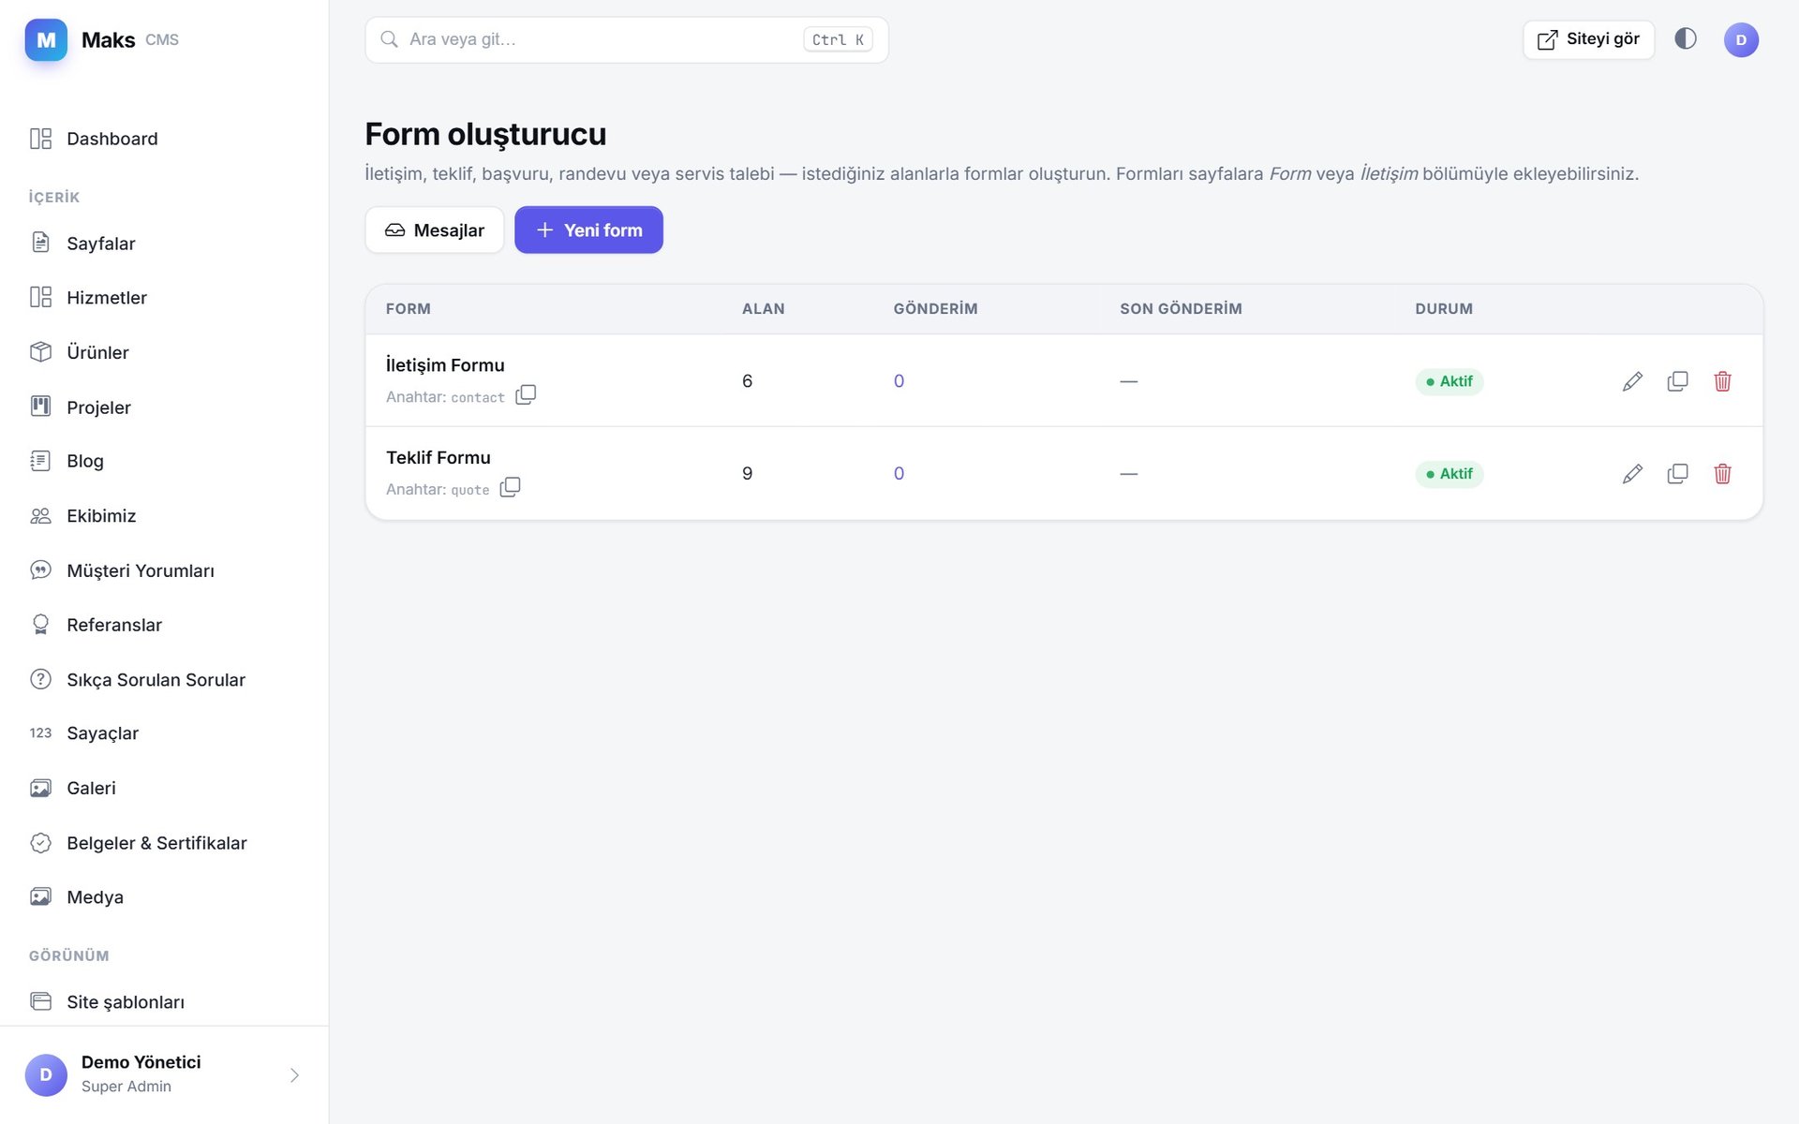Viewport: 1799px width, 1124px height.
Task: Click Aktif badge of Teklif Formu
Action: pyautogui.click(x=1450, y=474)
